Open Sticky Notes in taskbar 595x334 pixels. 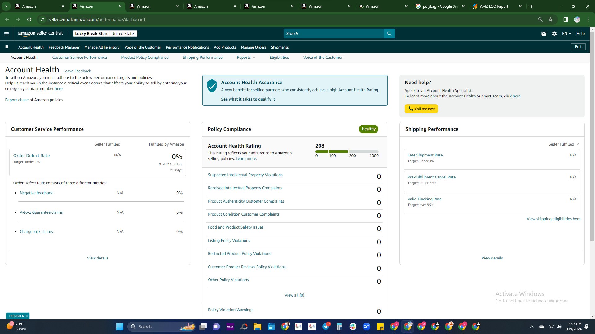pyautogui.click(x=380, y=327)
